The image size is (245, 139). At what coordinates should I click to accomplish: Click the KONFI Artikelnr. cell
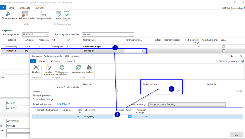point(28,47)
